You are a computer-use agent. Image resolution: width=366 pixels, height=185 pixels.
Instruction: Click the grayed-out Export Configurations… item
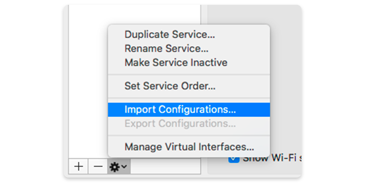click(180, 123)
